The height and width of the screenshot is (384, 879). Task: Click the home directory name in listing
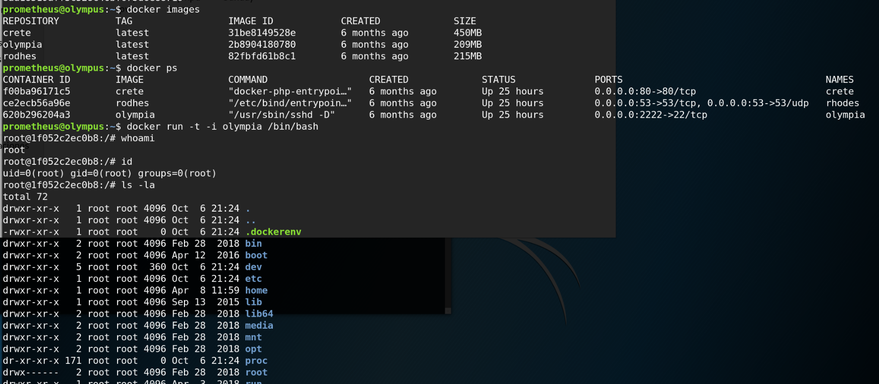coord(256,291)
